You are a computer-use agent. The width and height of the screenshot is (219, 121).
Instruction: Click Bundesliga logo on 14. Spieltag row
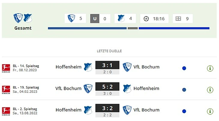6,68
